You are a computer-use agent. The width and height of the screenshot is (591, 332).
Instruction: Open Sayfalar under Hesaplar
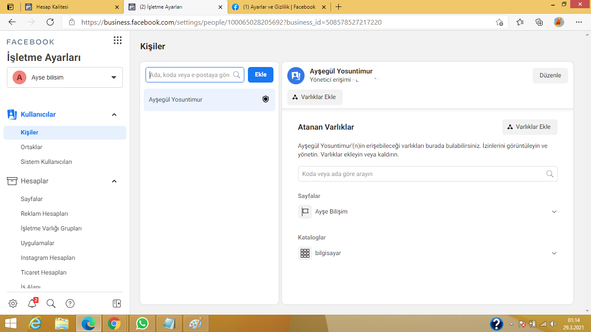(32, 199)
